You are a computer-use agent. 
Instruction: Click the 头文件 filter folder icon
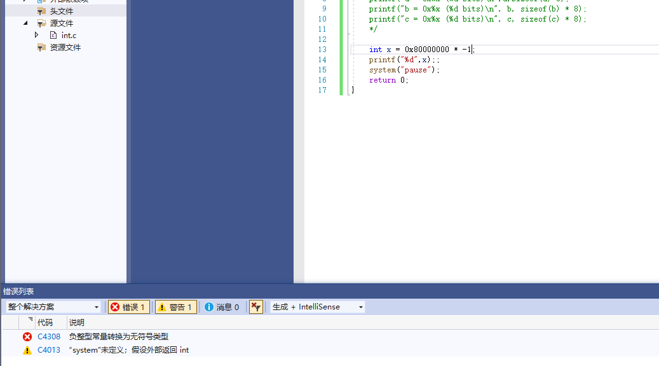pyautogui.click(x=40, y=11)
